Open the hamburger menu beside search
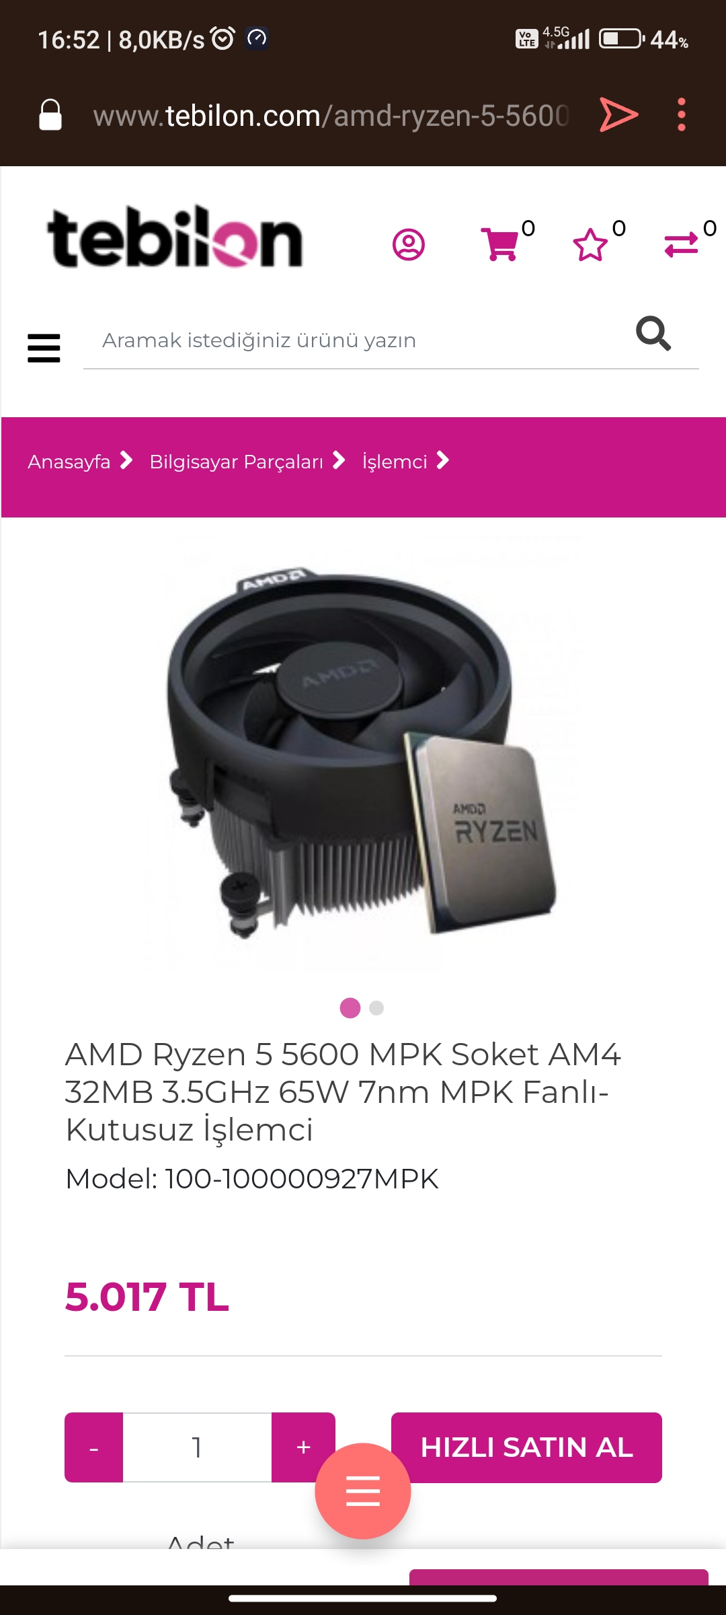This screenshot has width=726, height=1615. [x=44, y=348]
